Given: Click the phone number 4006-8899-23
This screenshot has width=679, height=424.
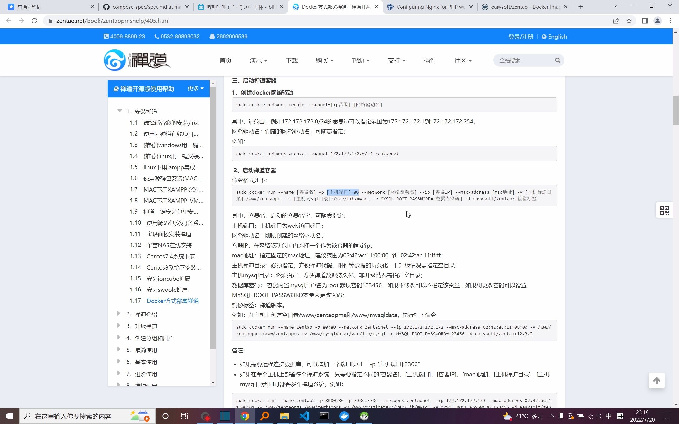Looking at the screenshot, I should [x=124, y=37].
